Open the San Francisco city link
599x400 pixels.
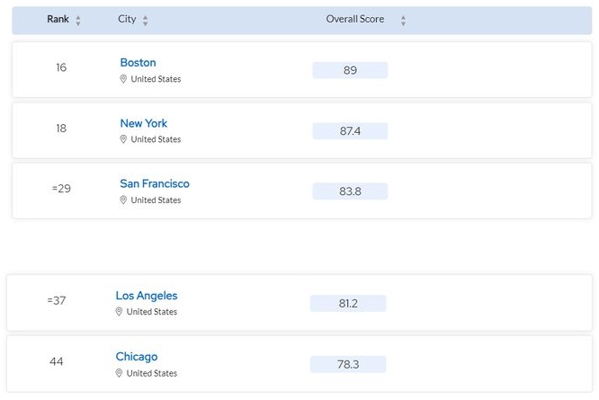point(155,183)
